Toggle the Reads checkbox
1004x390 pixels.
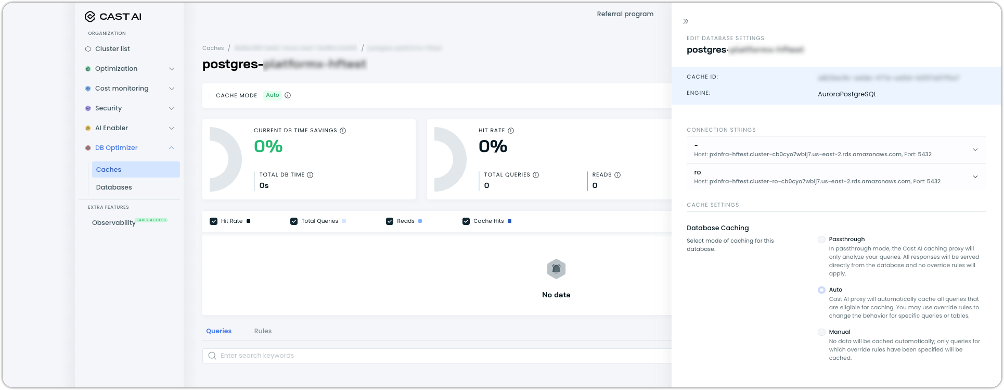pyautogui.click(x=390, y=221)
